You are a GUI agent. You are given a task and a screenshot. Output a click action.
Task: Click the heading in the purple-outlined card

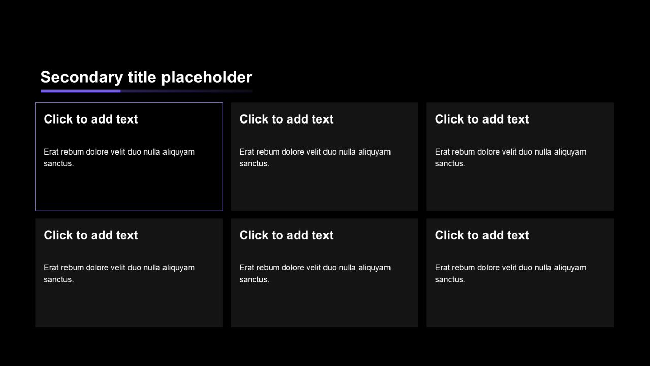point(91,119)
